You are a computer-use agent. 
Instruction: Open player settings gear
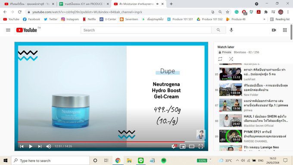tap(174, 146)
